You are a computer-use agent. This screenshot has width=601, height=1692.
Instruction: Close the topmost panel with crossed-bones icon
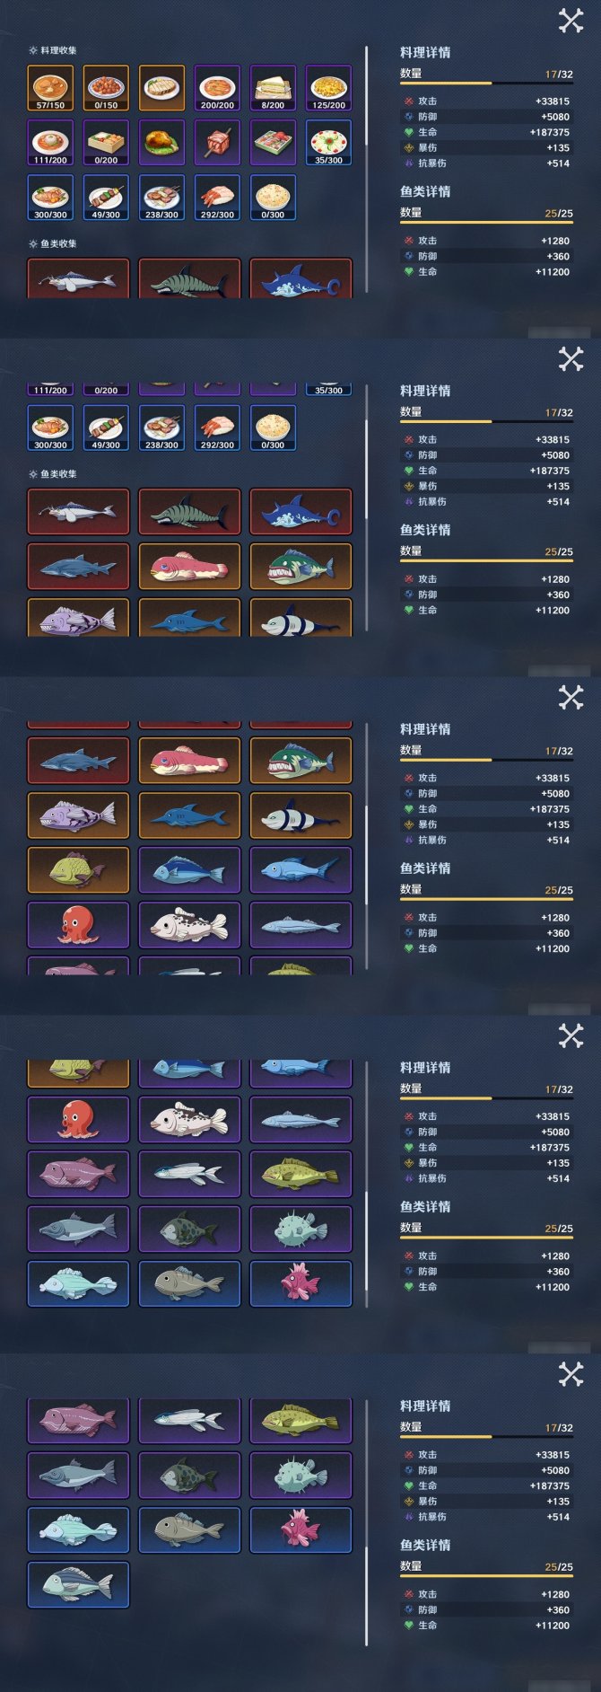coord(571,21)
